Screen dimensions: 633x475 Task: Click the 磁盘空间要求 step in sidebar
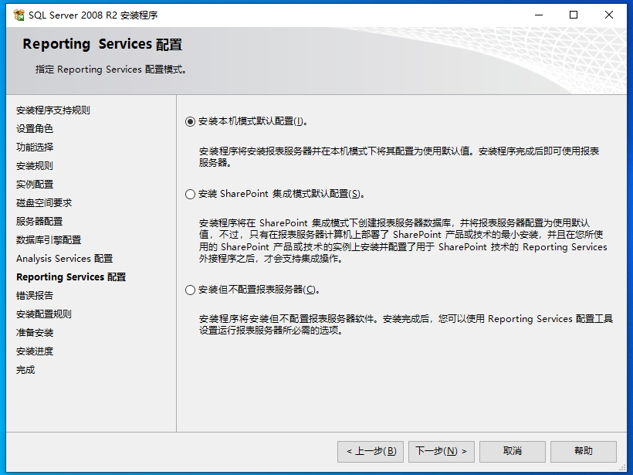[x=44, y=203]
